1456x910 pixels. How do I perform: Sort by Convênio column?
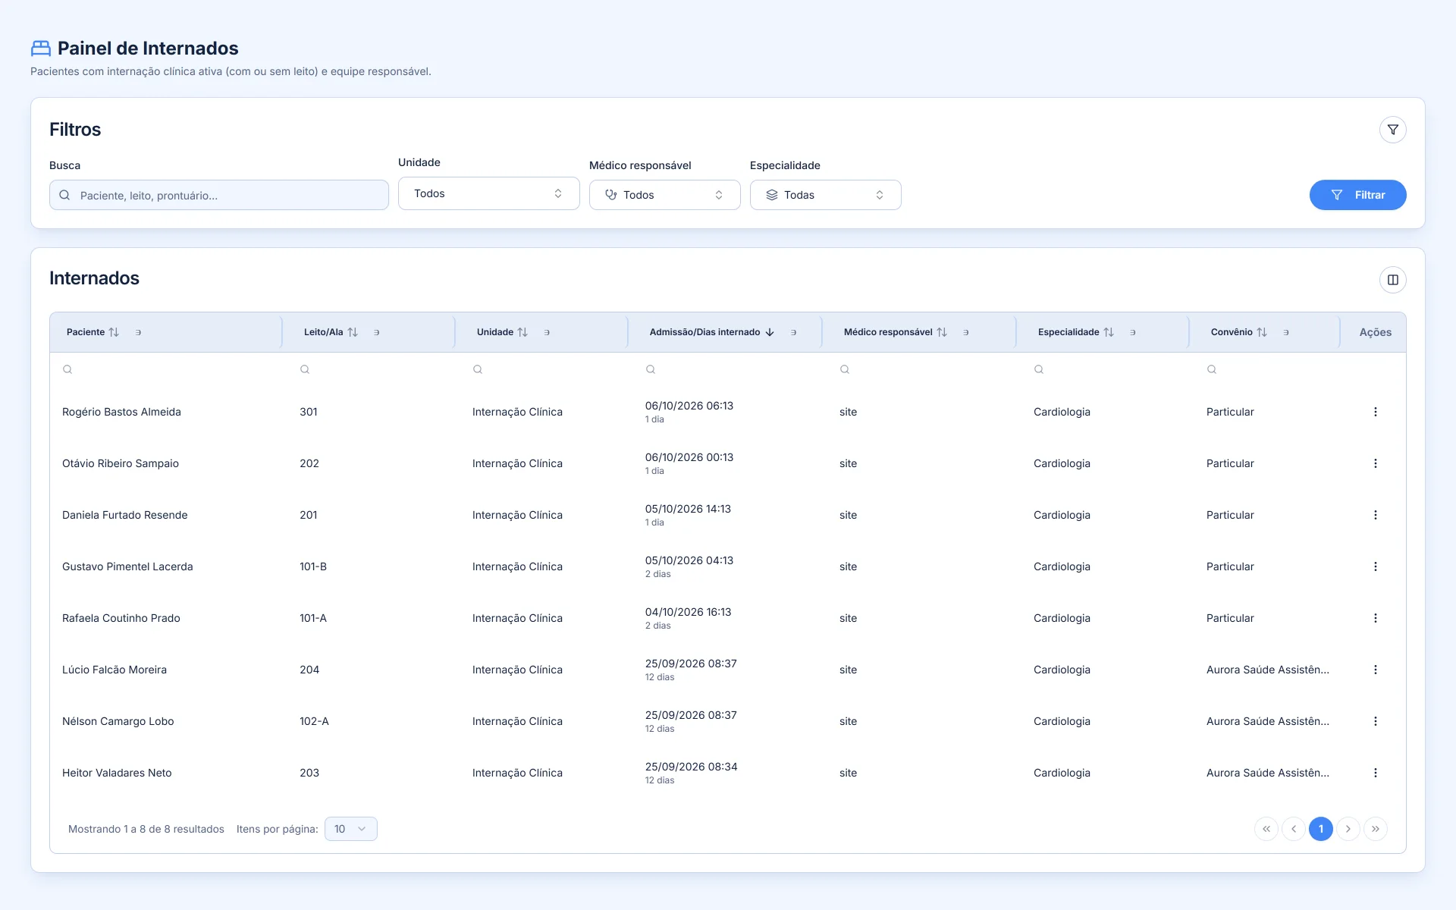[1262, 332]
